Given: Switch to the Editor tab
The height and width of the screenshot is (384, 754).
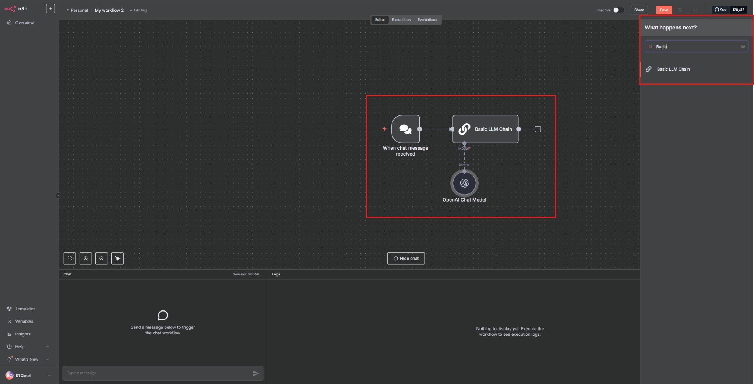Looking at the screenshot, I should (380, 20).
